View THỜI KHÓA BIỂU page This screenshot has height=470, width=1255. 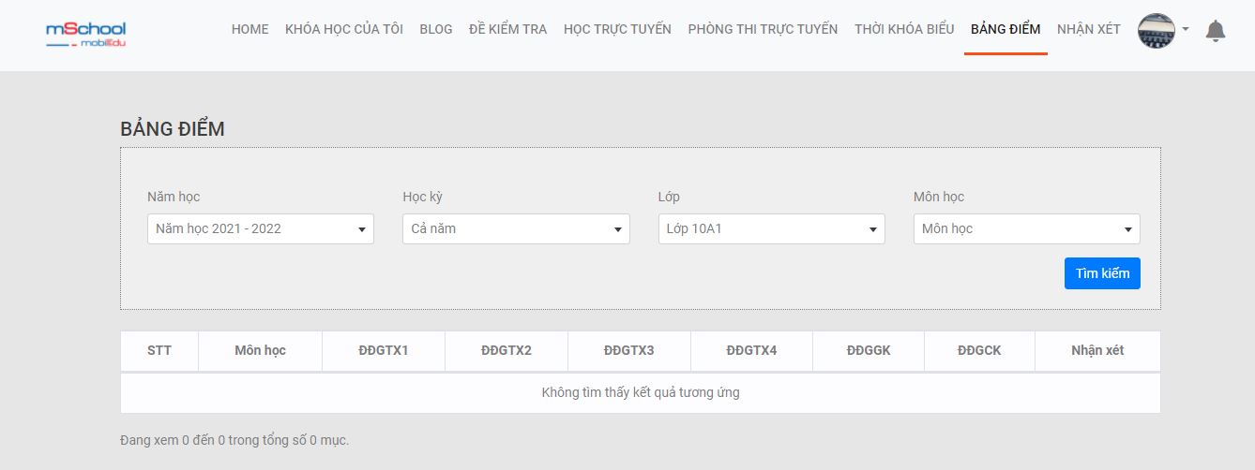click(904, 29)
